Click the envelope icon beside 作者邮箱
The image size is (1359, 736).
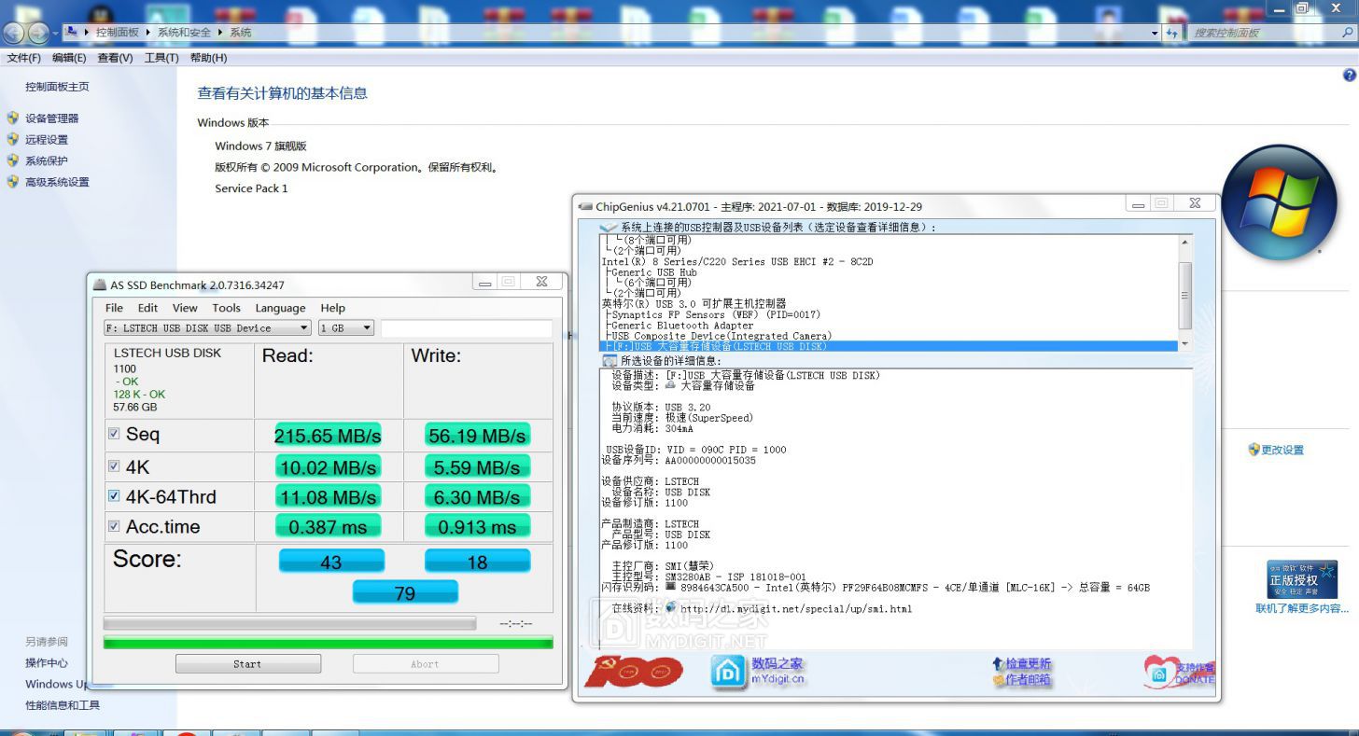click(998, 680)
